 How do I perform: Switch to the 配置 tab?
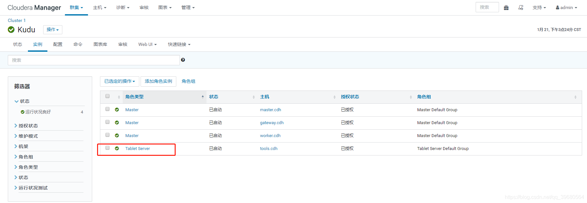58,45
